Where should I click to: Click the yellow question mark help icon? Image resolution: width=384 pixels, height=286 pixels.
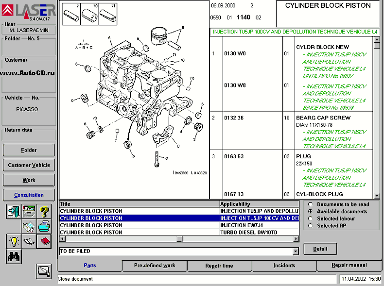point(44,212)
